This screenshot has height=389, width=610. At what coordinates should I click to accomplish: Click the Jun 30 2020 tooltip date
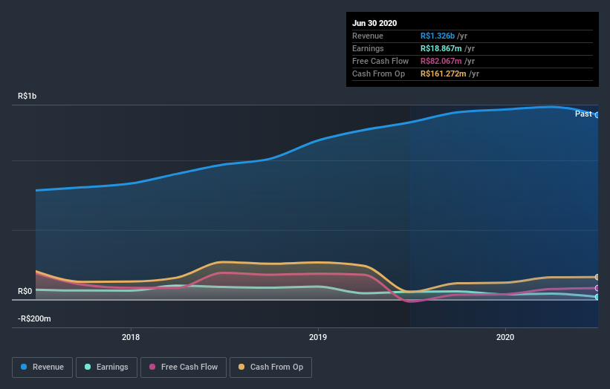pos(374,23)
